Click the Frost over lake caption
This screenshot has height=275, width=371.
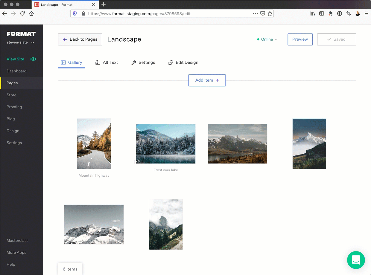[166, 170]
